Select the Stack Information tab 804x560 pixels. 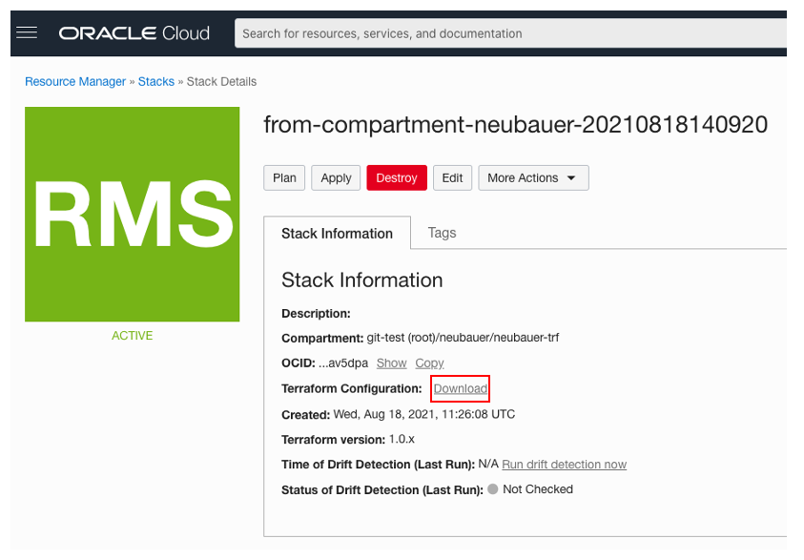pyautogui.click(x=337, y=234)
